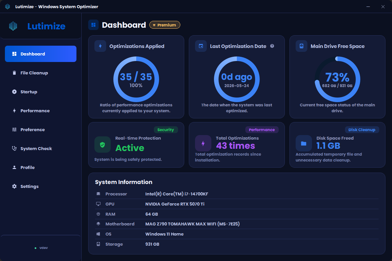The width and height of the screenshot is (392, 261).
Task: Click the green shield Real-time Protection icon
Action: pos(103,145)
